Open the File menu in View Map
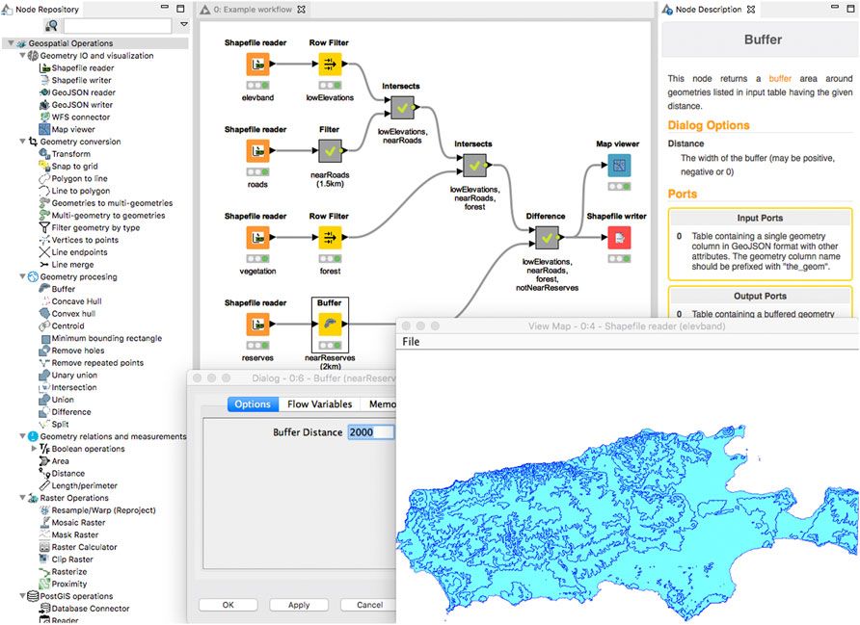Screen dimensions: 860x625 (x=411, y=342)
